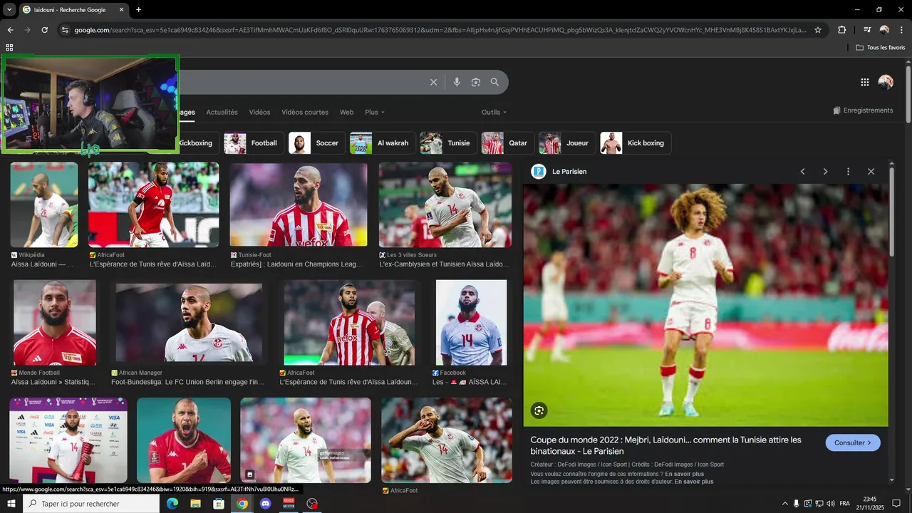
Task: Open Chrome profile avatar in toolbar
Action: [884, 30]
